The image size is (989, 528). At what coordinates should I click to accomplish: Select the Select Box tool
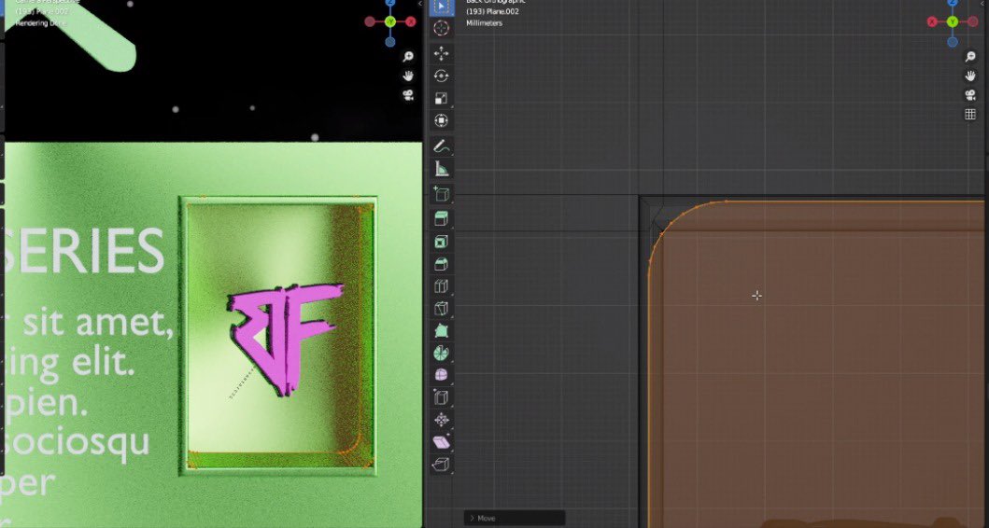click(x=441, y=7)
